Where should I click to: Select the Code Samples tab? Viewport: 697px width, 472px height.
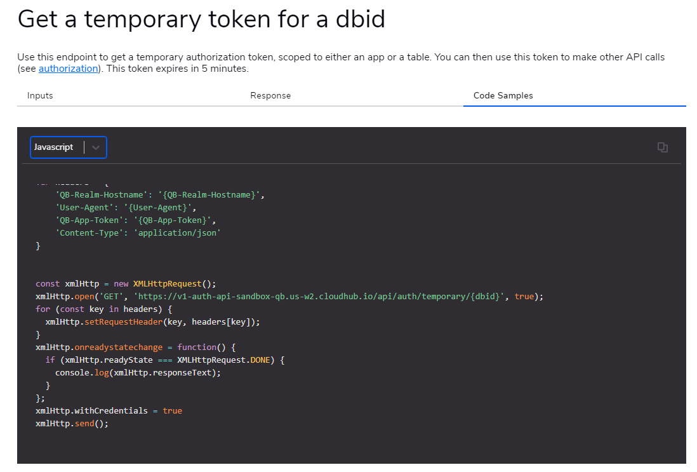pyautogui.click(x=503, y=95)
